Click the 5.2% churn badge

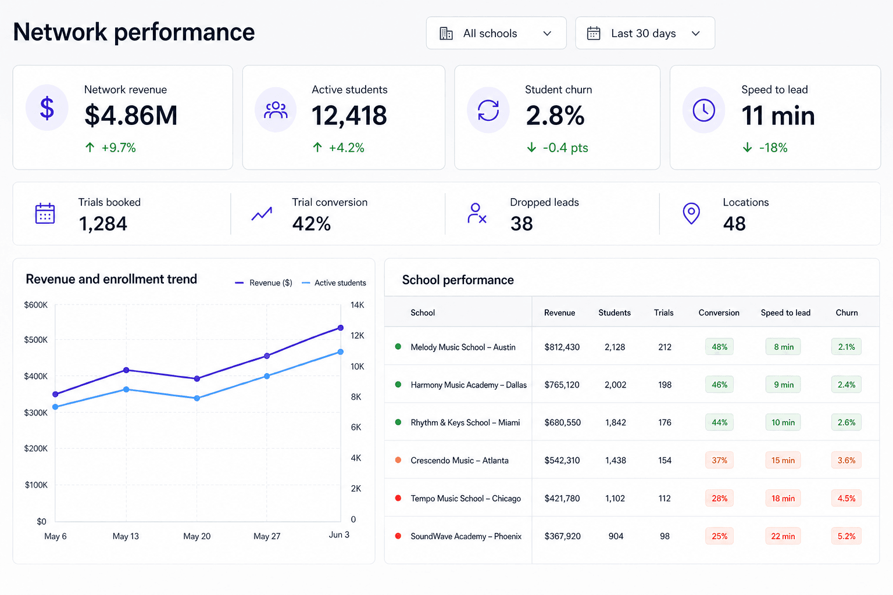click(846, 536)
